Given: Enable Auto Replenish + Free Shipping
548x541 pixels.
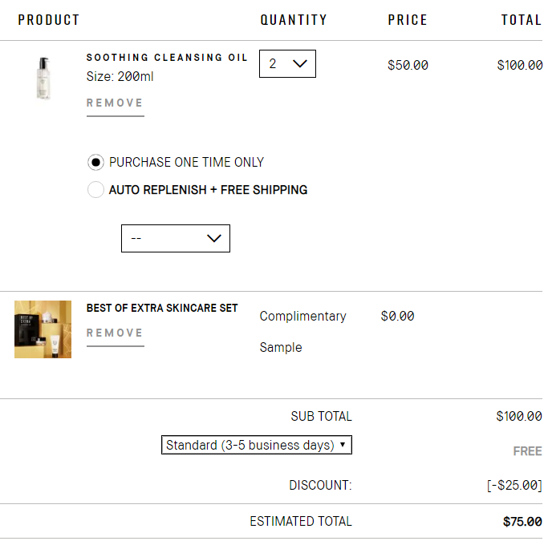Looking at the screenshot, I should point(96,191).
